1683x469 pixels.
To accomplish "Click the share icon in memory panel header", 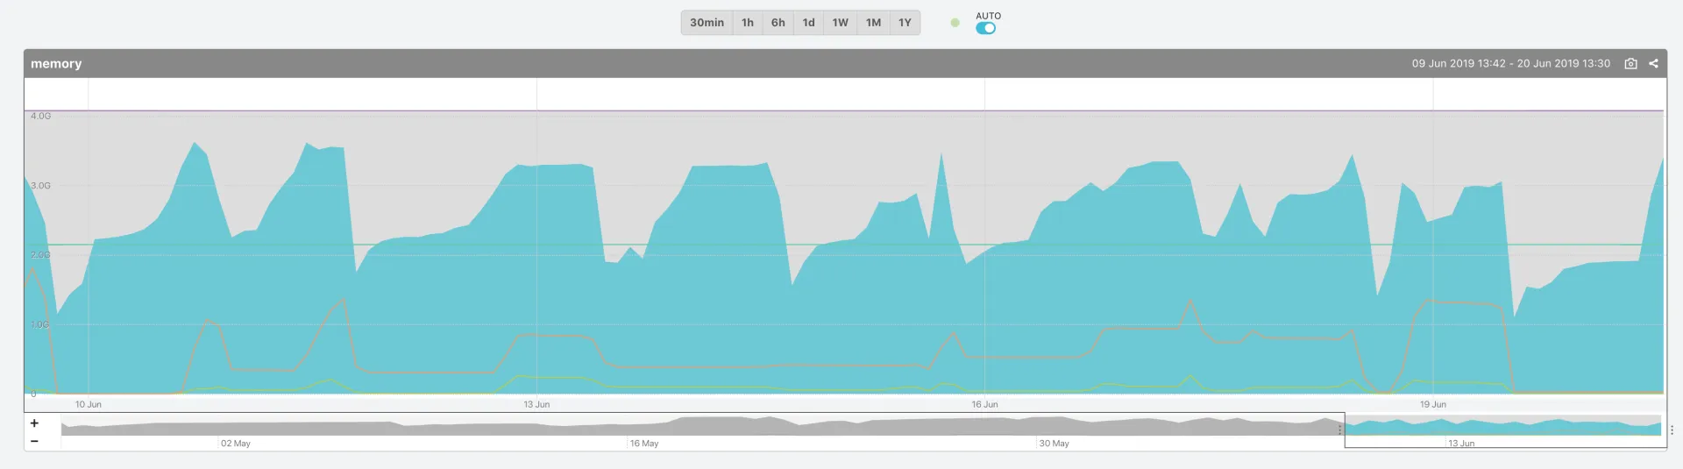I will 1653,64.
